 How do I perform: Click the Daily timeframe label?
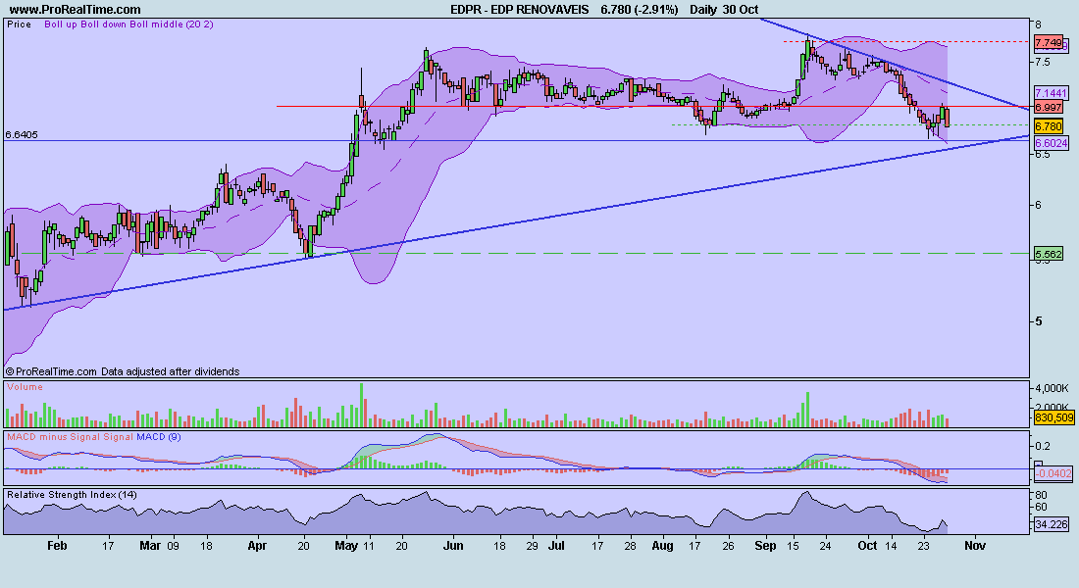(703, 10)
